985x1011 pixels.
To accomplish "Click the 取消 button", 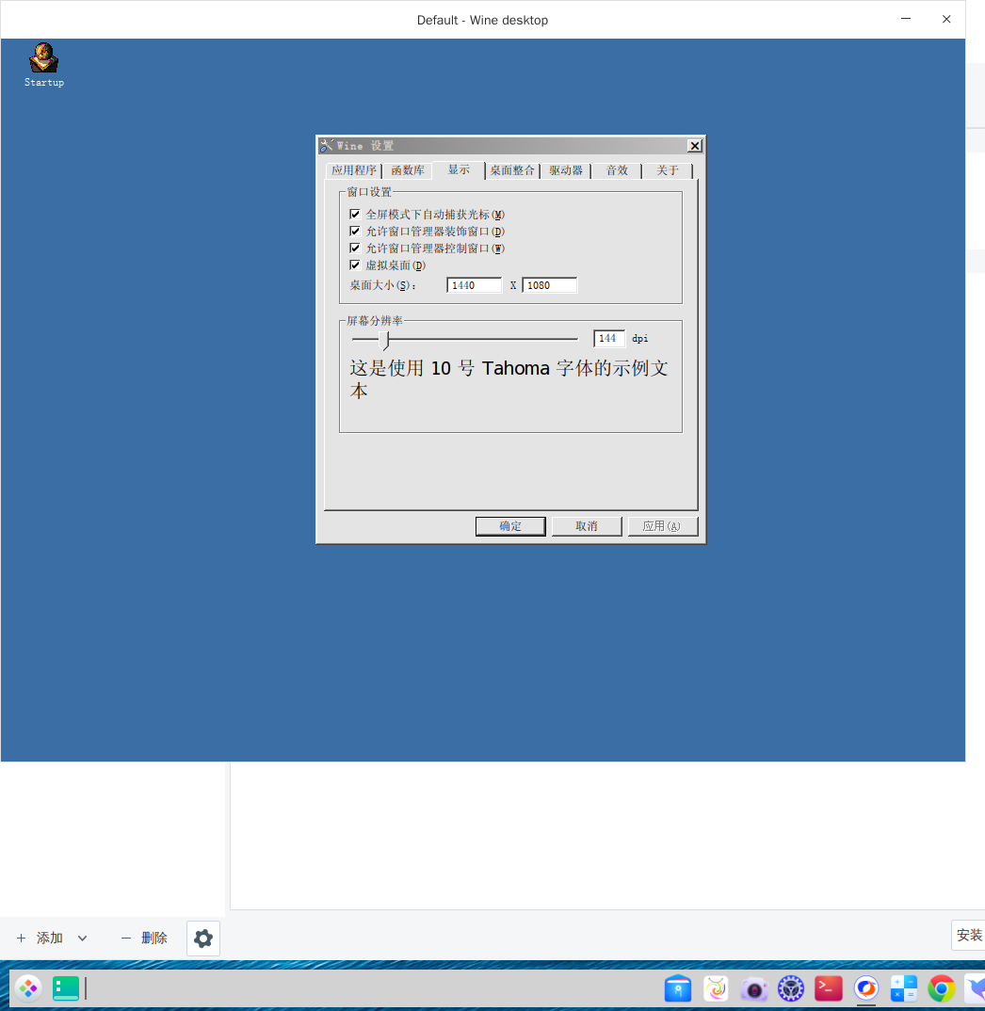I will pyautogui.click(x=587, y=526).
